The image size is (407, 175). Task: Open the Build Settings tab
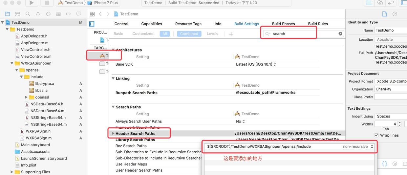click(x=247, y=24)
